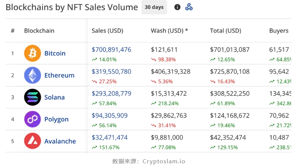Sort by the Buyers column header
Screen dimensions: 295x167
click(279, 31)
